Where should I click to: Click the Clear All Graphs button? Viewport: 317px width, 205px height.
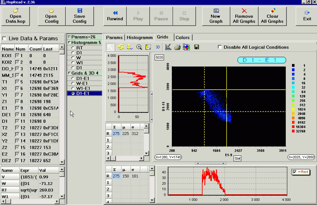tap(272, 15)
